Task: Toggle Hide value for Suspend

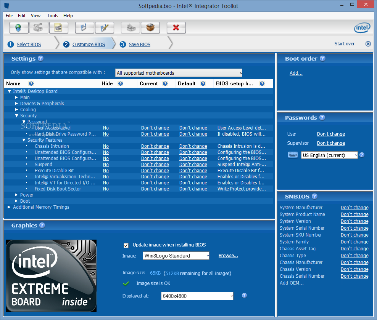Action: point(106,165)
